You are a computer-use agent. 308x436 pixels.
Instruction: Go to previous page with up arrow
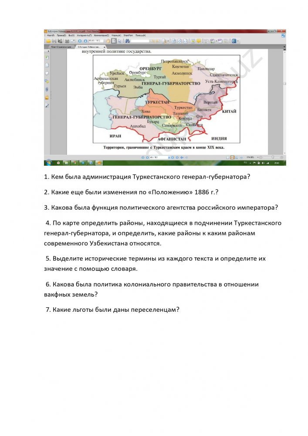tap(80, 41)
